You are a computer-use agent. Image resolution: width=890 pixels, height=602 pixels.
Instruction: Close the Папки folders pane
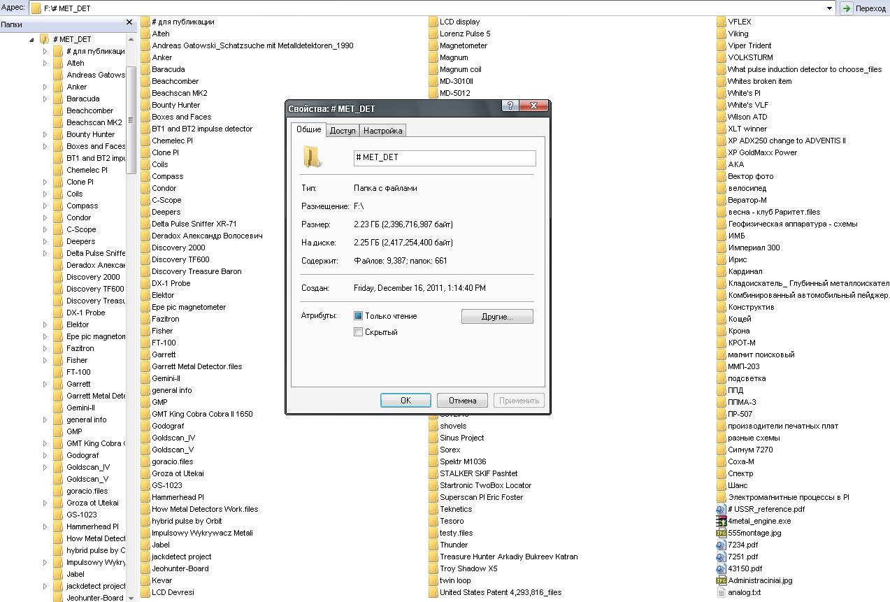click(129, 22)
